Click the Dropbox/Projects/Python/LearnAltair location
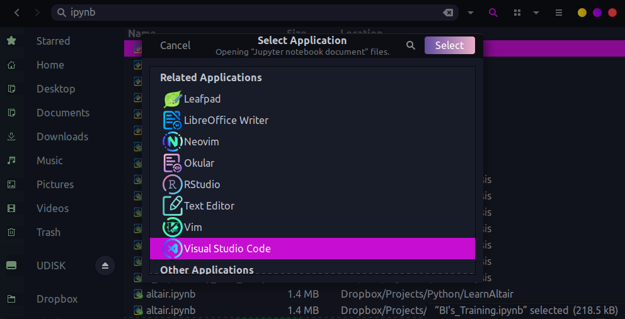This screenshot has width=625, height=319. tap(427, 294)
